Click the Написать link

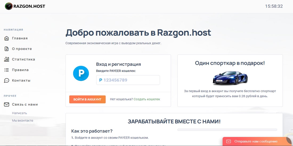point(19,113)
